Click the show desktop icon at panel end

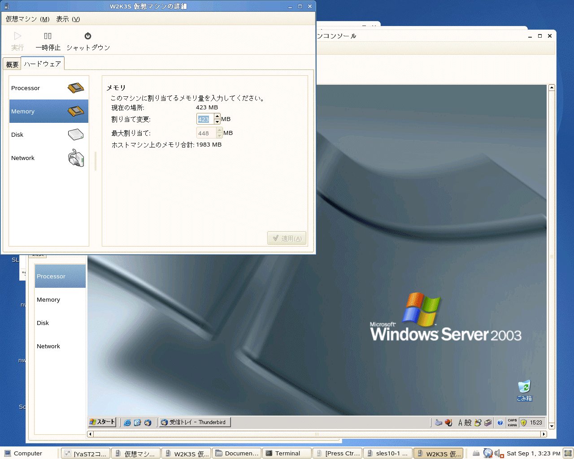coord(568,454)
